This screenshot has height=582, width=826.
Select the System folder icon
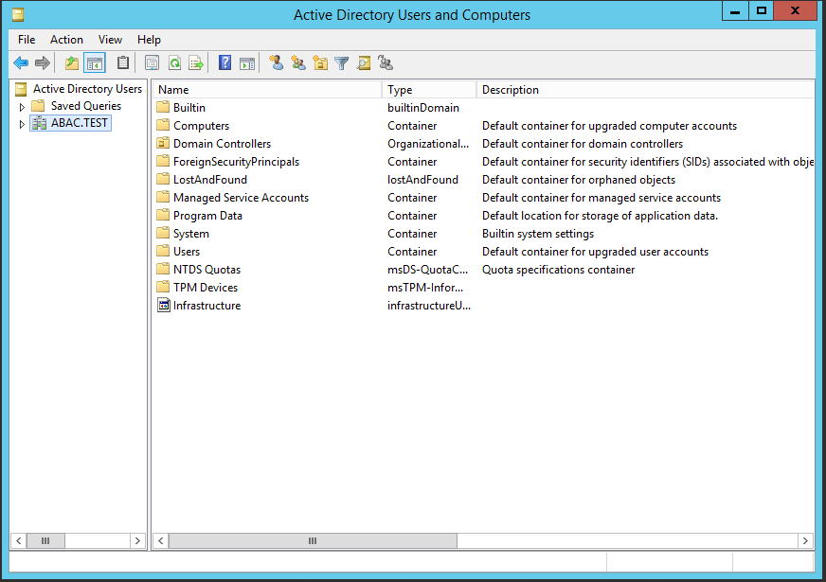(x=163, y=233)
